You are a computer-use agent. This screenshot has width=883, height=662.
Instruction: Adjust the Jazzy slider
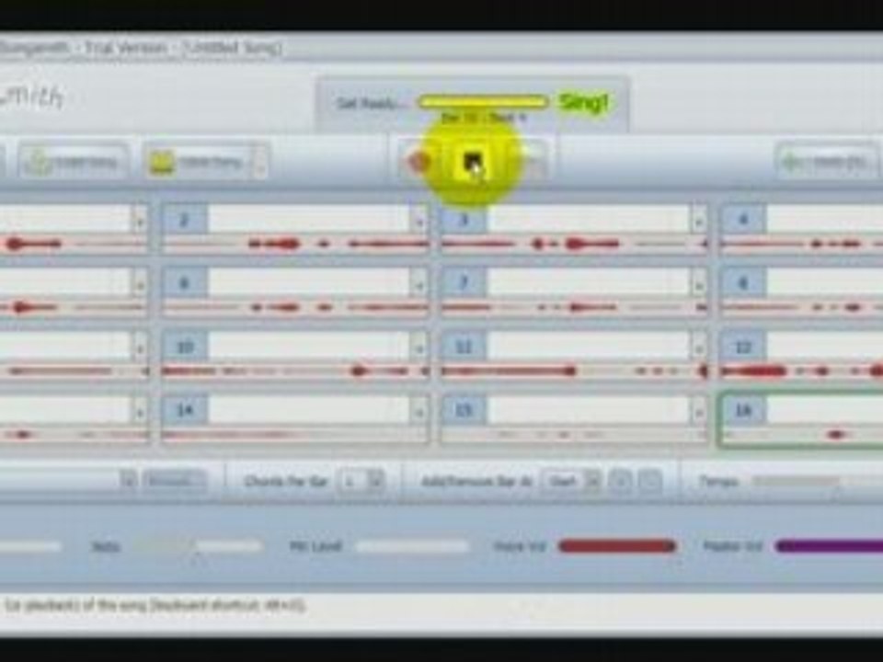coord(199,546)
